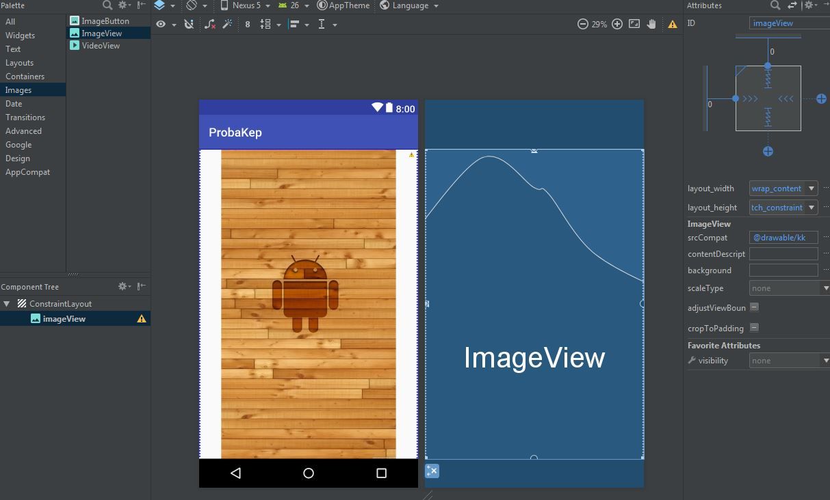Click Infer Constraints magic wand
Viewport: 830px width, 500px height.
coord(227,25)
